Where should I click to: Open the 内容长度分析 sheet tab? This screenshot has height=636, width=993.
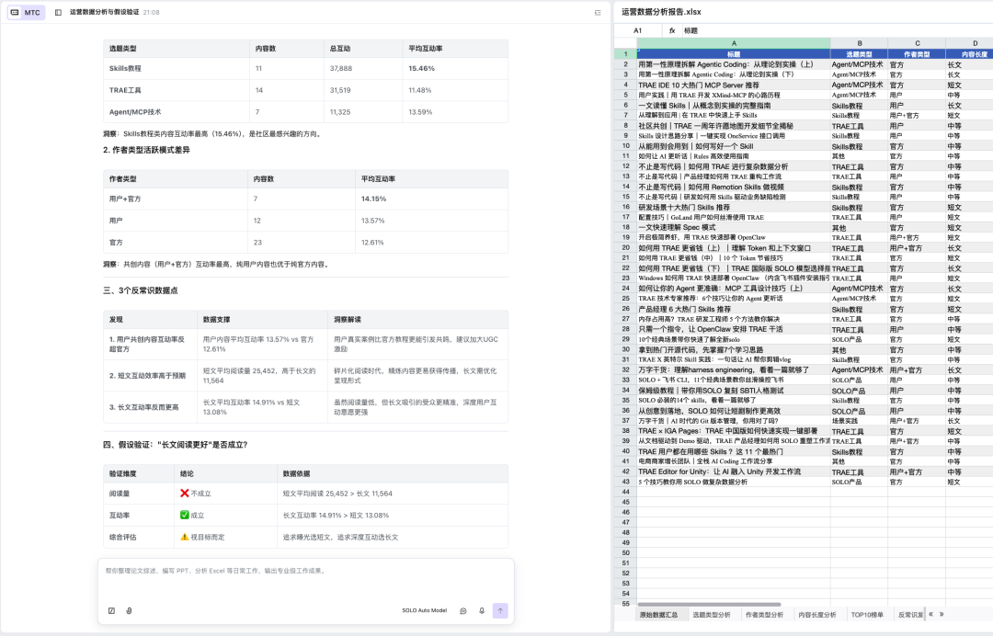coord(817,615)
